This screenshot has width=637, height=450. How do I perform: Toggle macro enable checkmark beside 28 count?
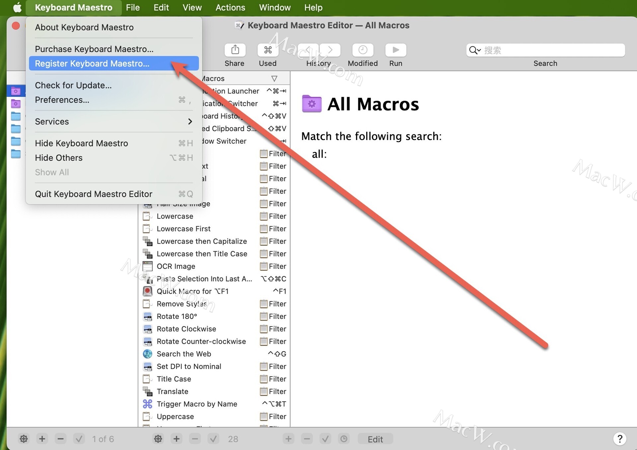tap(213, 439)
